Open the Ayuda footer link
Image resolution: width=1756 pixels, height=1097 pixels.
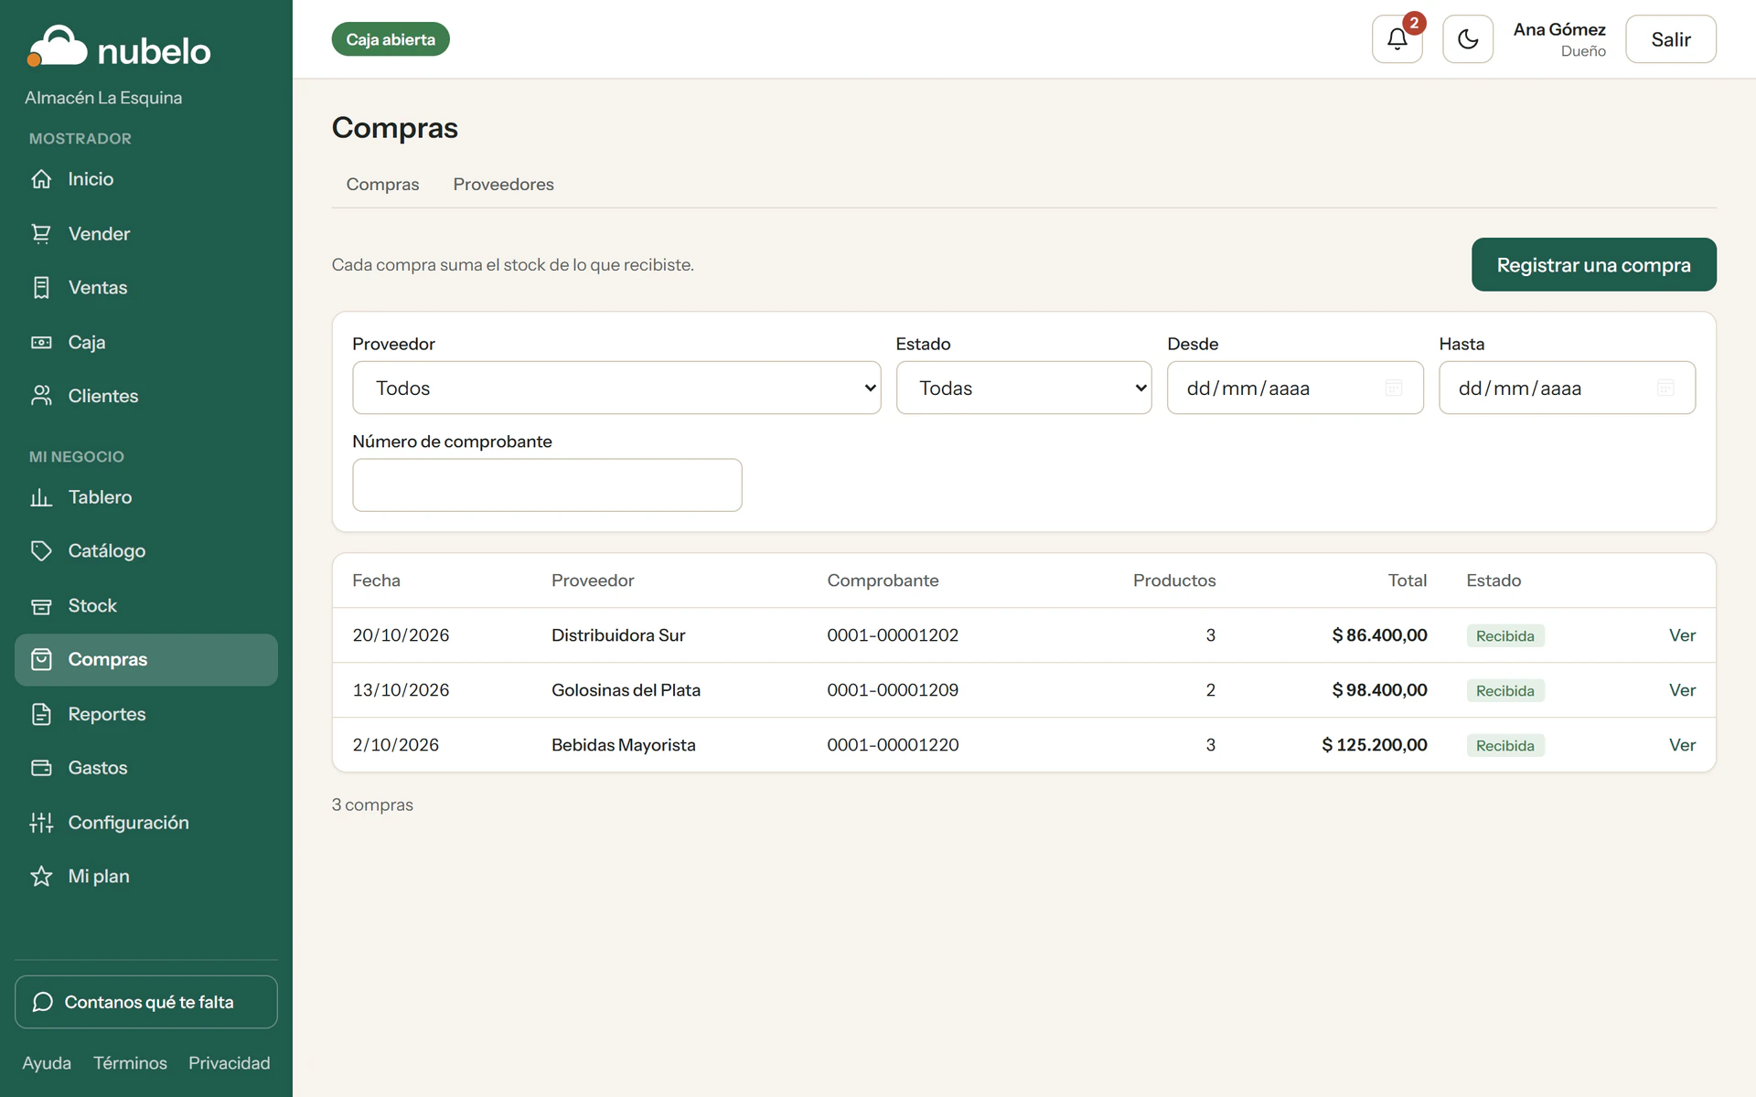[47, 1063]
